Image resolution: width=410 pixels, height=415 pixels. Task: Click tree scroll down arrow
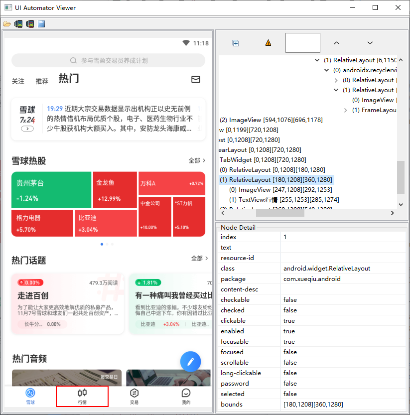401,205
